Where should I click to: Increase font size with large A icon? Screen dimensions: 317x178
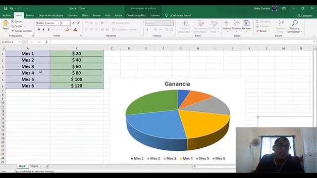(74, 23)
